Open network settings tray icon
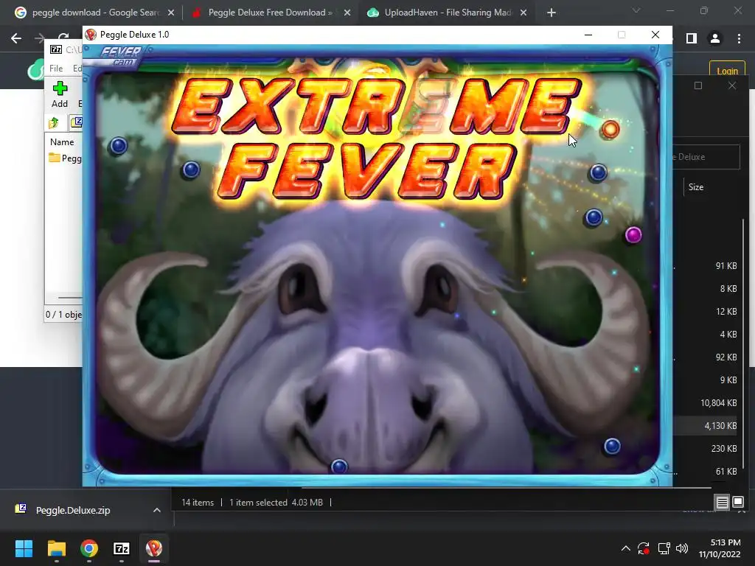This screenshot has width=755, height=566. (x=664, y=548)
